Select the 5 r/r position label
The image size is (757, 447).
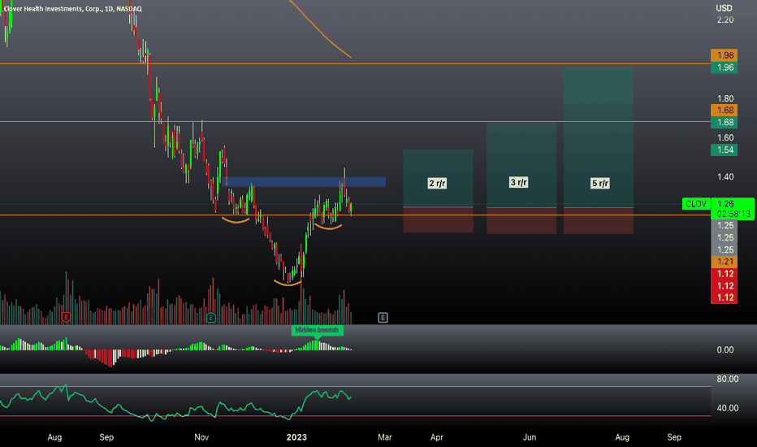[x=600, y=183]
